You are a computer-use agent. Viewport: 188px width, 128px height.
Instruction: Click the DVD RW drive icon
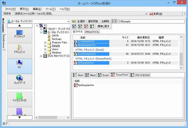coord(45,56)
